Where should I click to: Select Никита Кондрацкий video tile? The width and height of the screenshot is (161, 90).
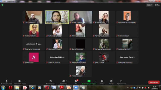[80, 57]
